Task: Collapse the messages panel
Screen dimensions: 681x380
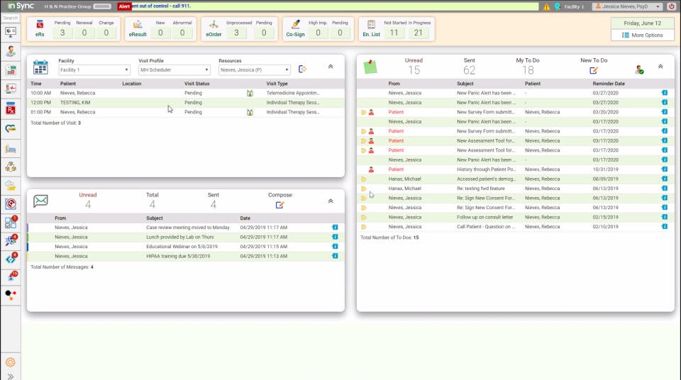Action: coord(331,201)
